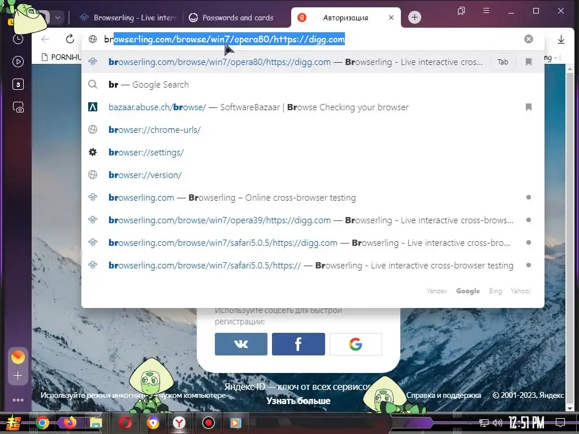Open the Brave browser taskbar icon

tap(153, 423)
